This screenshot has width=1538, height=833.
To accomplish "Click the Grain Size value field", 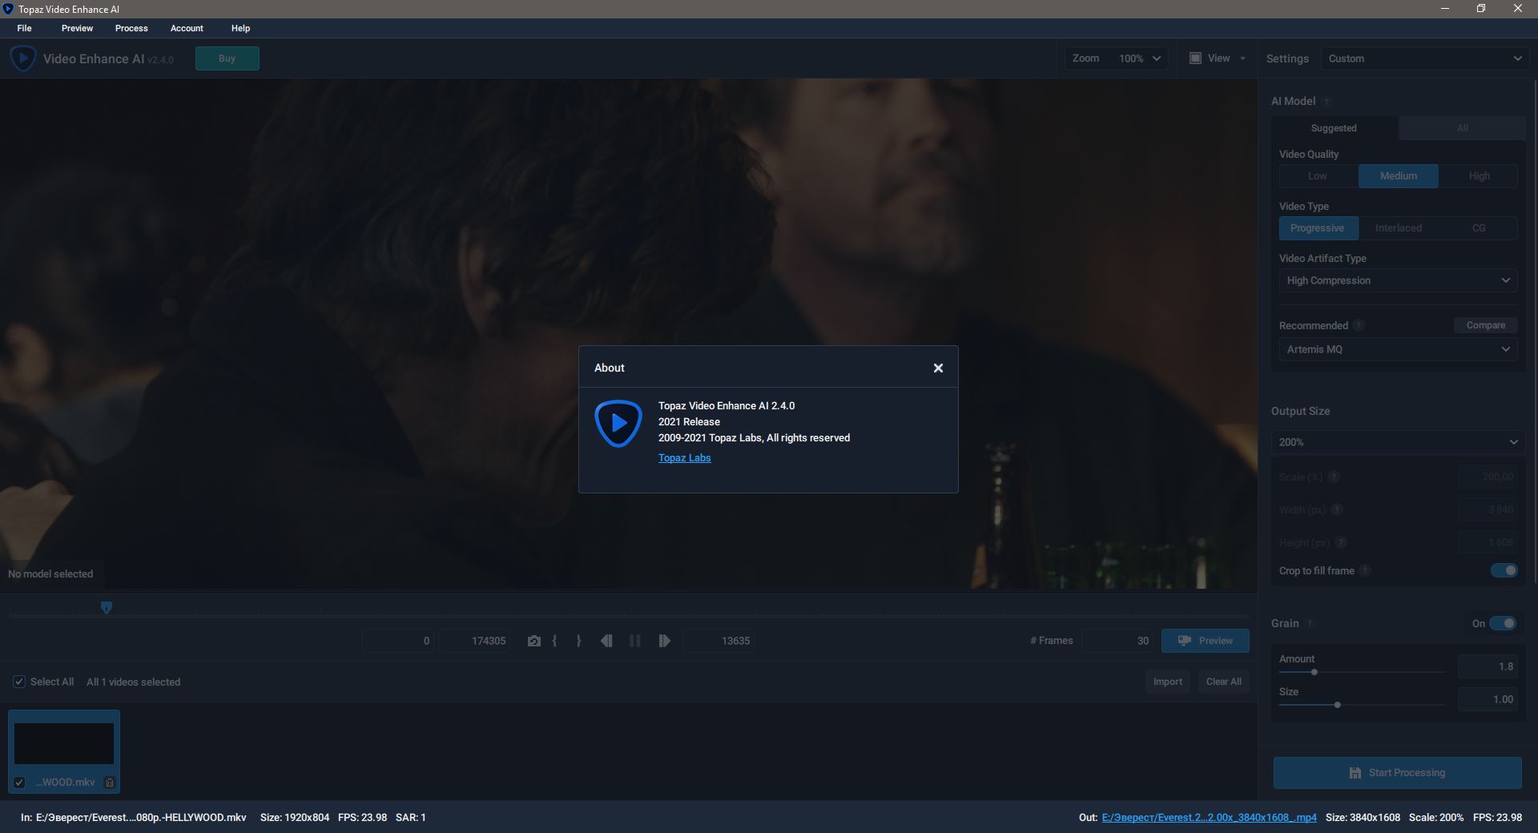I will (x=1488, y=699).
